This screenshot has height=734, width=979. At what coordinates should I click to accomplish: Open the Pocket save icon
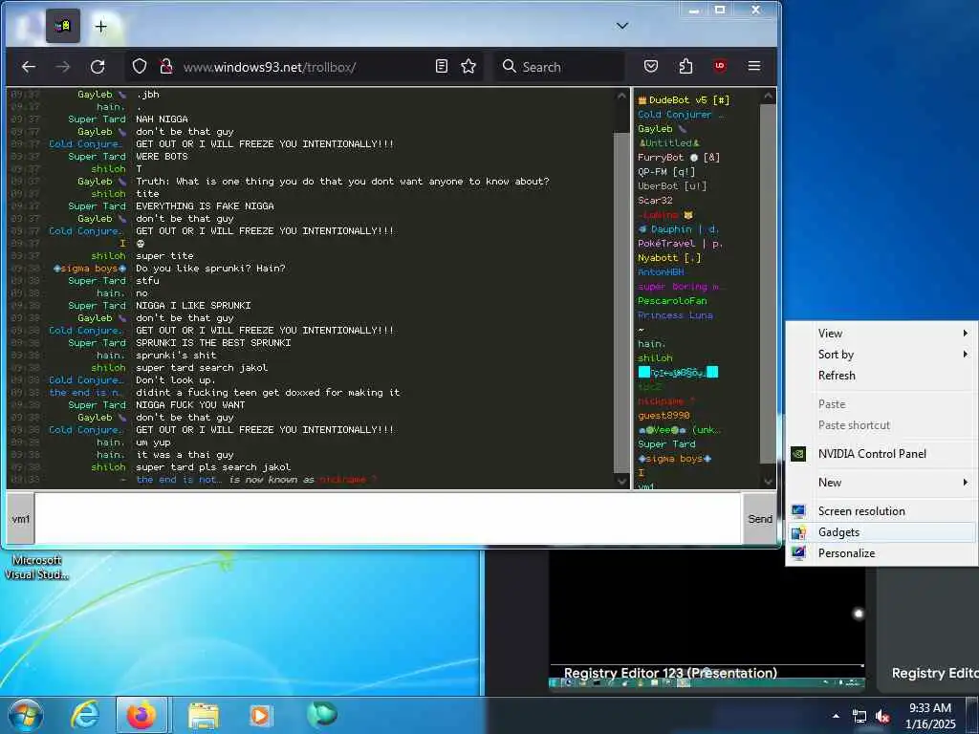click(x=650, y=66)
